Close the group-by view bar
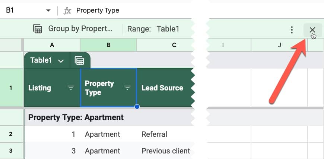 click(x=312, y=30)
